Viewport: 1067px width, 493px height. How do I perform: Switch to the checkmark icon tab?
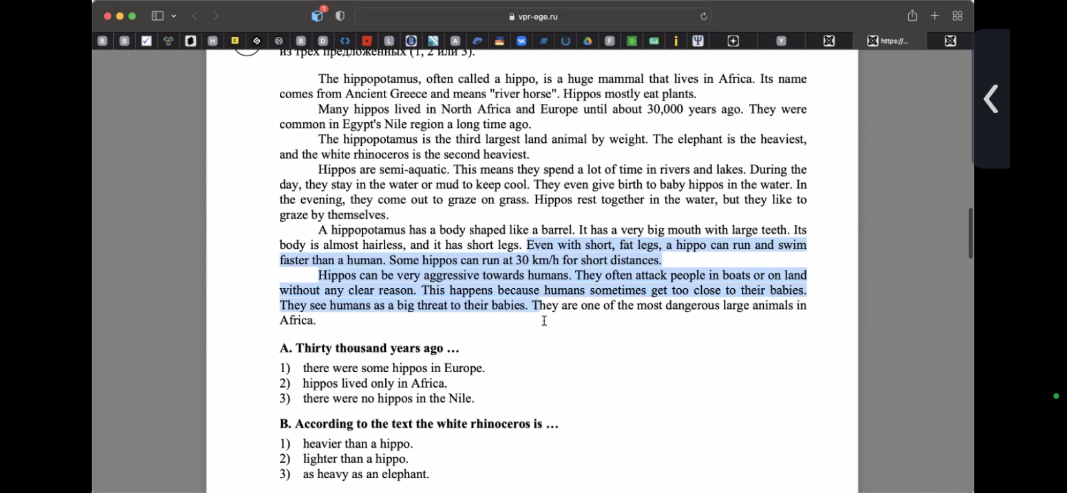pyautogui.click(x=147, y=41)
